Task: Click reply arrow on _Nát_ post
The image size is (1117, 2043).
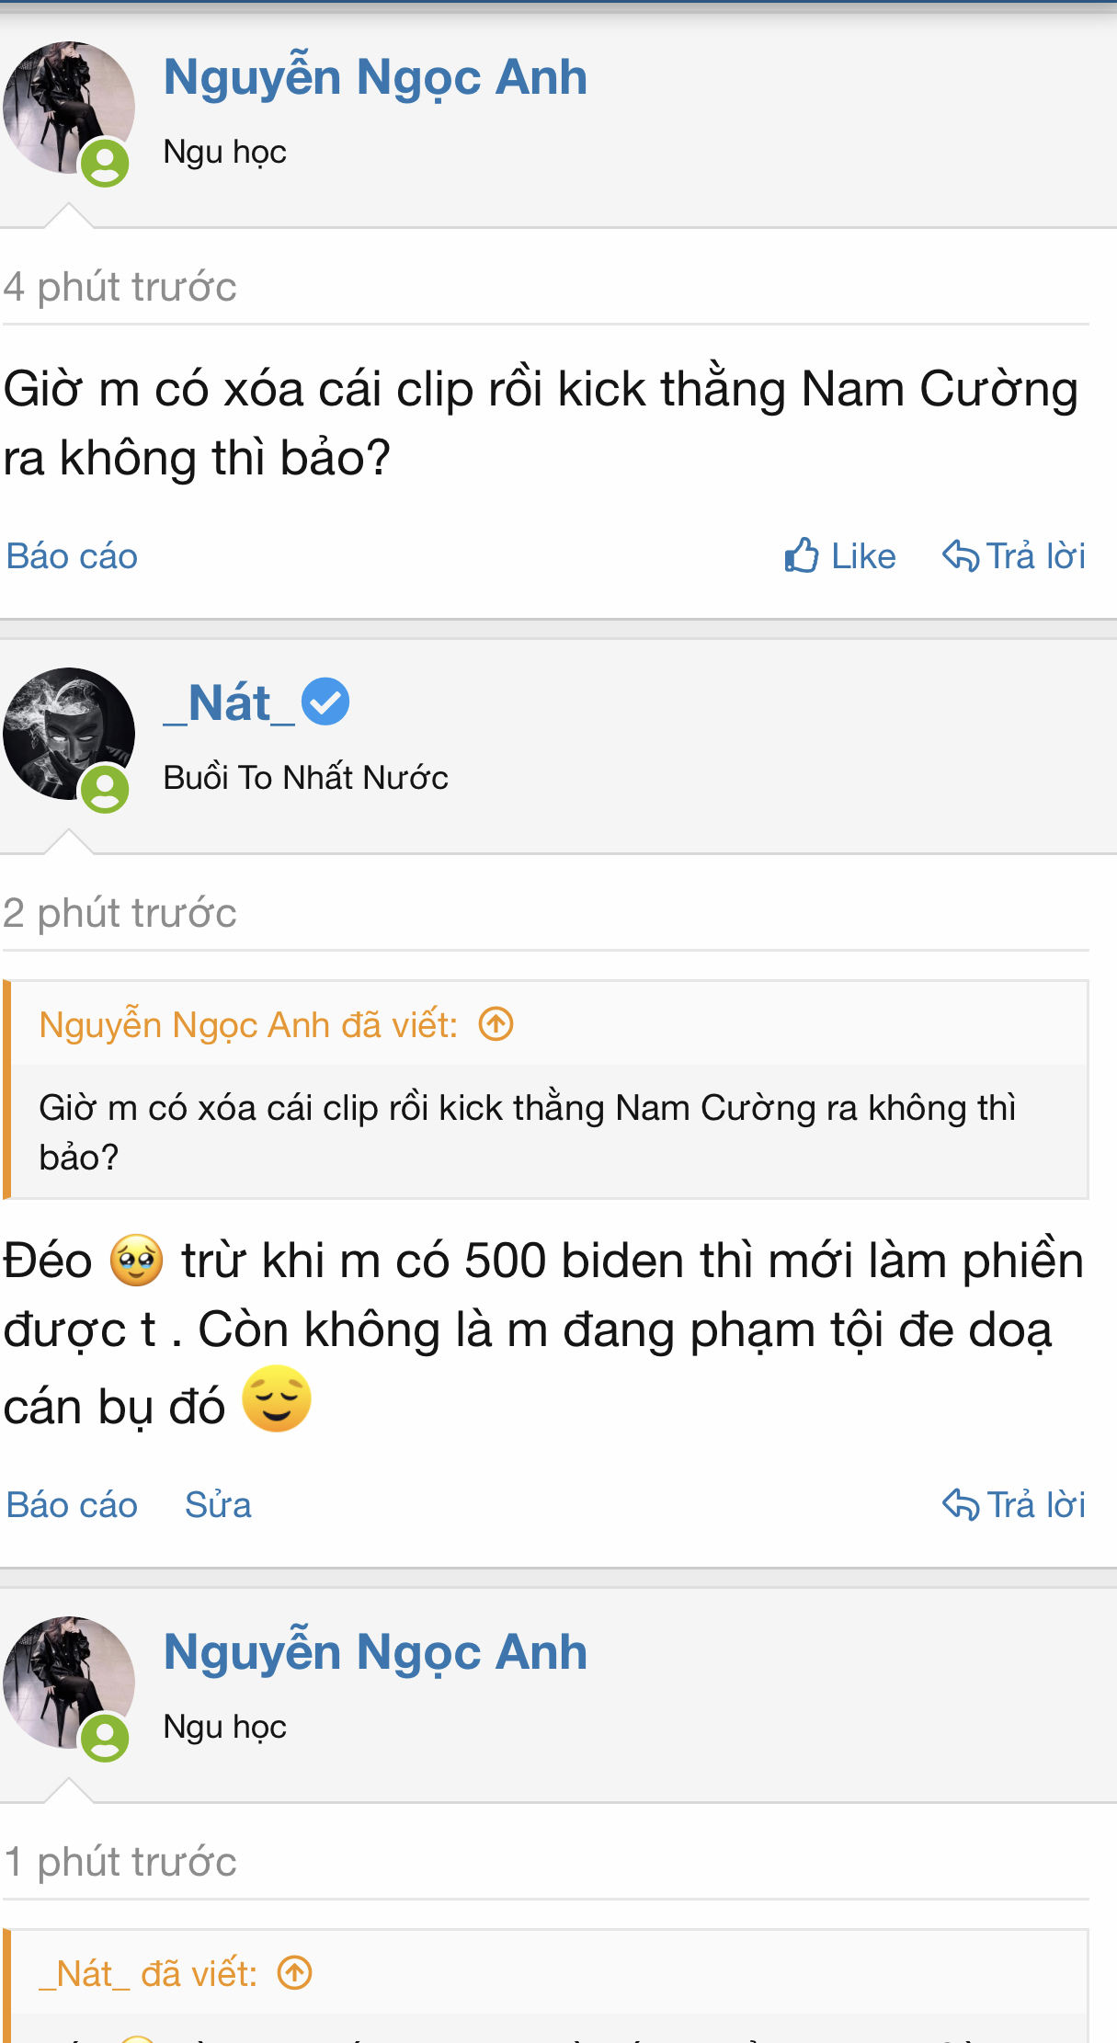Action: tap(961, 1505)
